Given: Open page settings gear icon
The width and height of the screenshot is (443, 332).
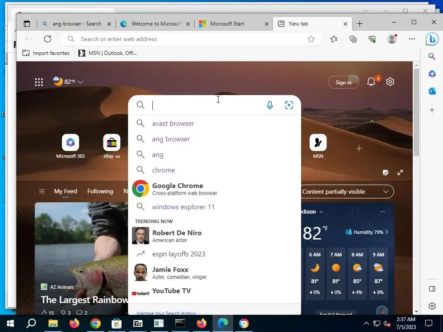Looking at the screenshot, I should (390, 82).
